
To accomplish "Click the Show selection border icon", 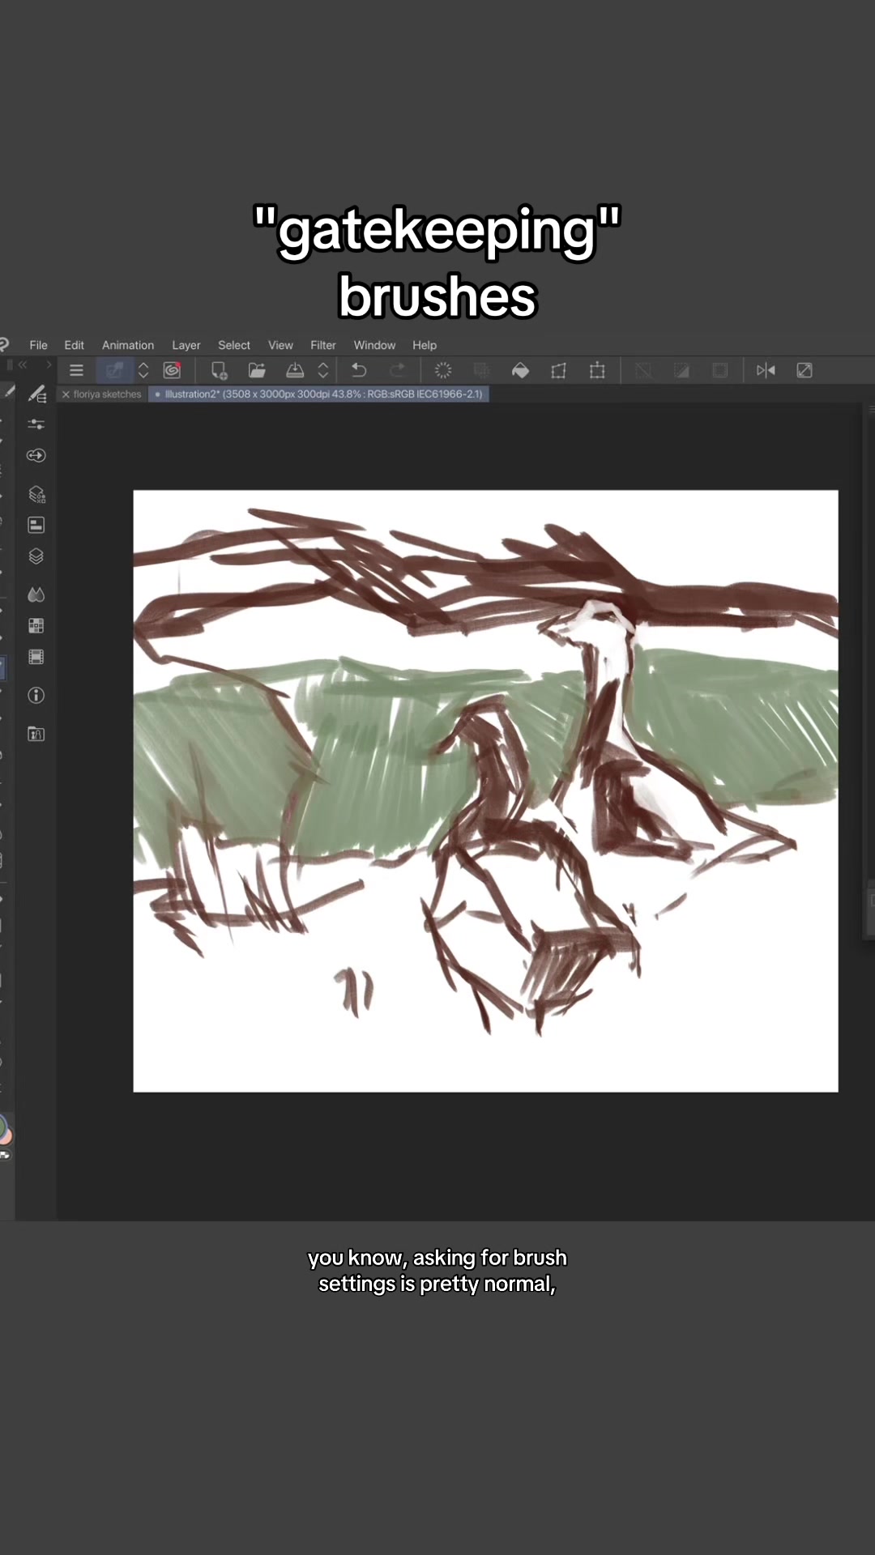I will (719, 371).
